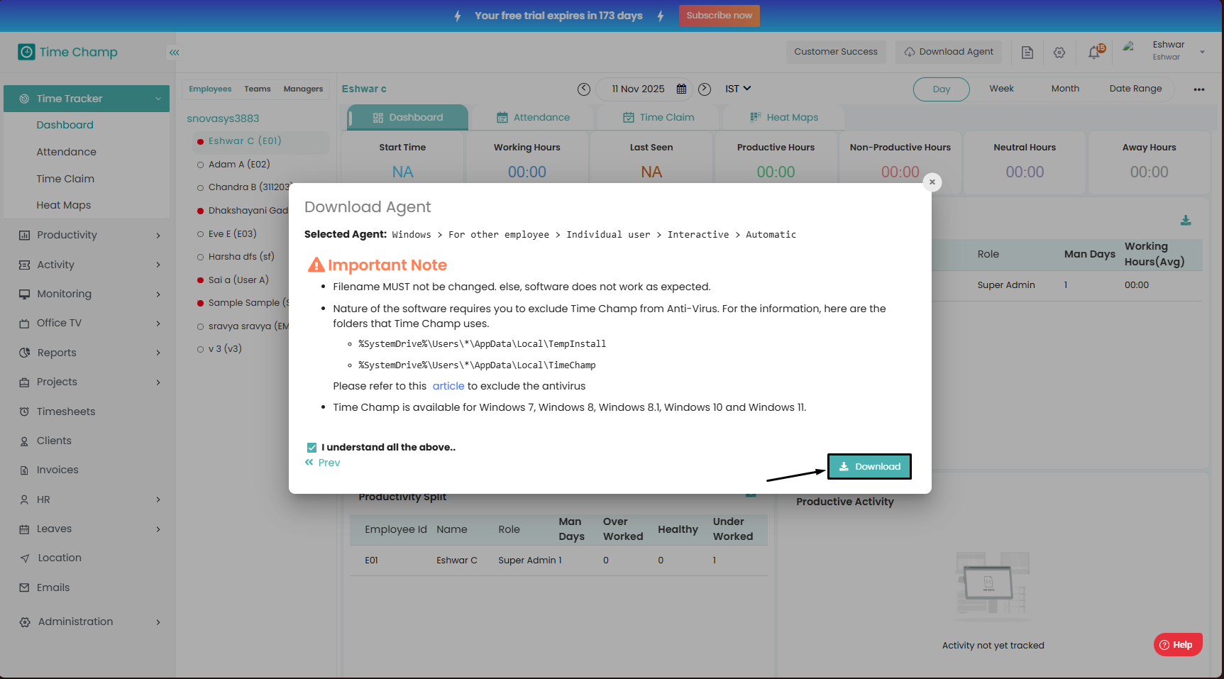Click the Office TV sidebar icon

tap(25, 324)
